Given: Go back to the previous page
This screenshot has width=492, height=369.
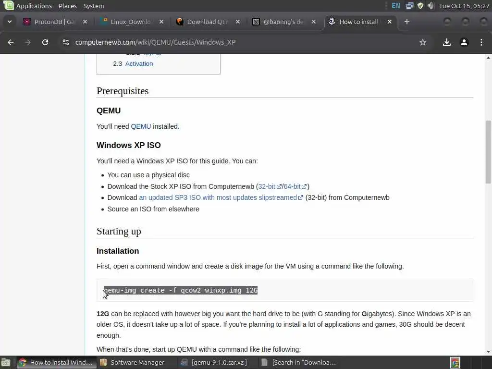Looking at the screenshot, I should pos(11,42).
